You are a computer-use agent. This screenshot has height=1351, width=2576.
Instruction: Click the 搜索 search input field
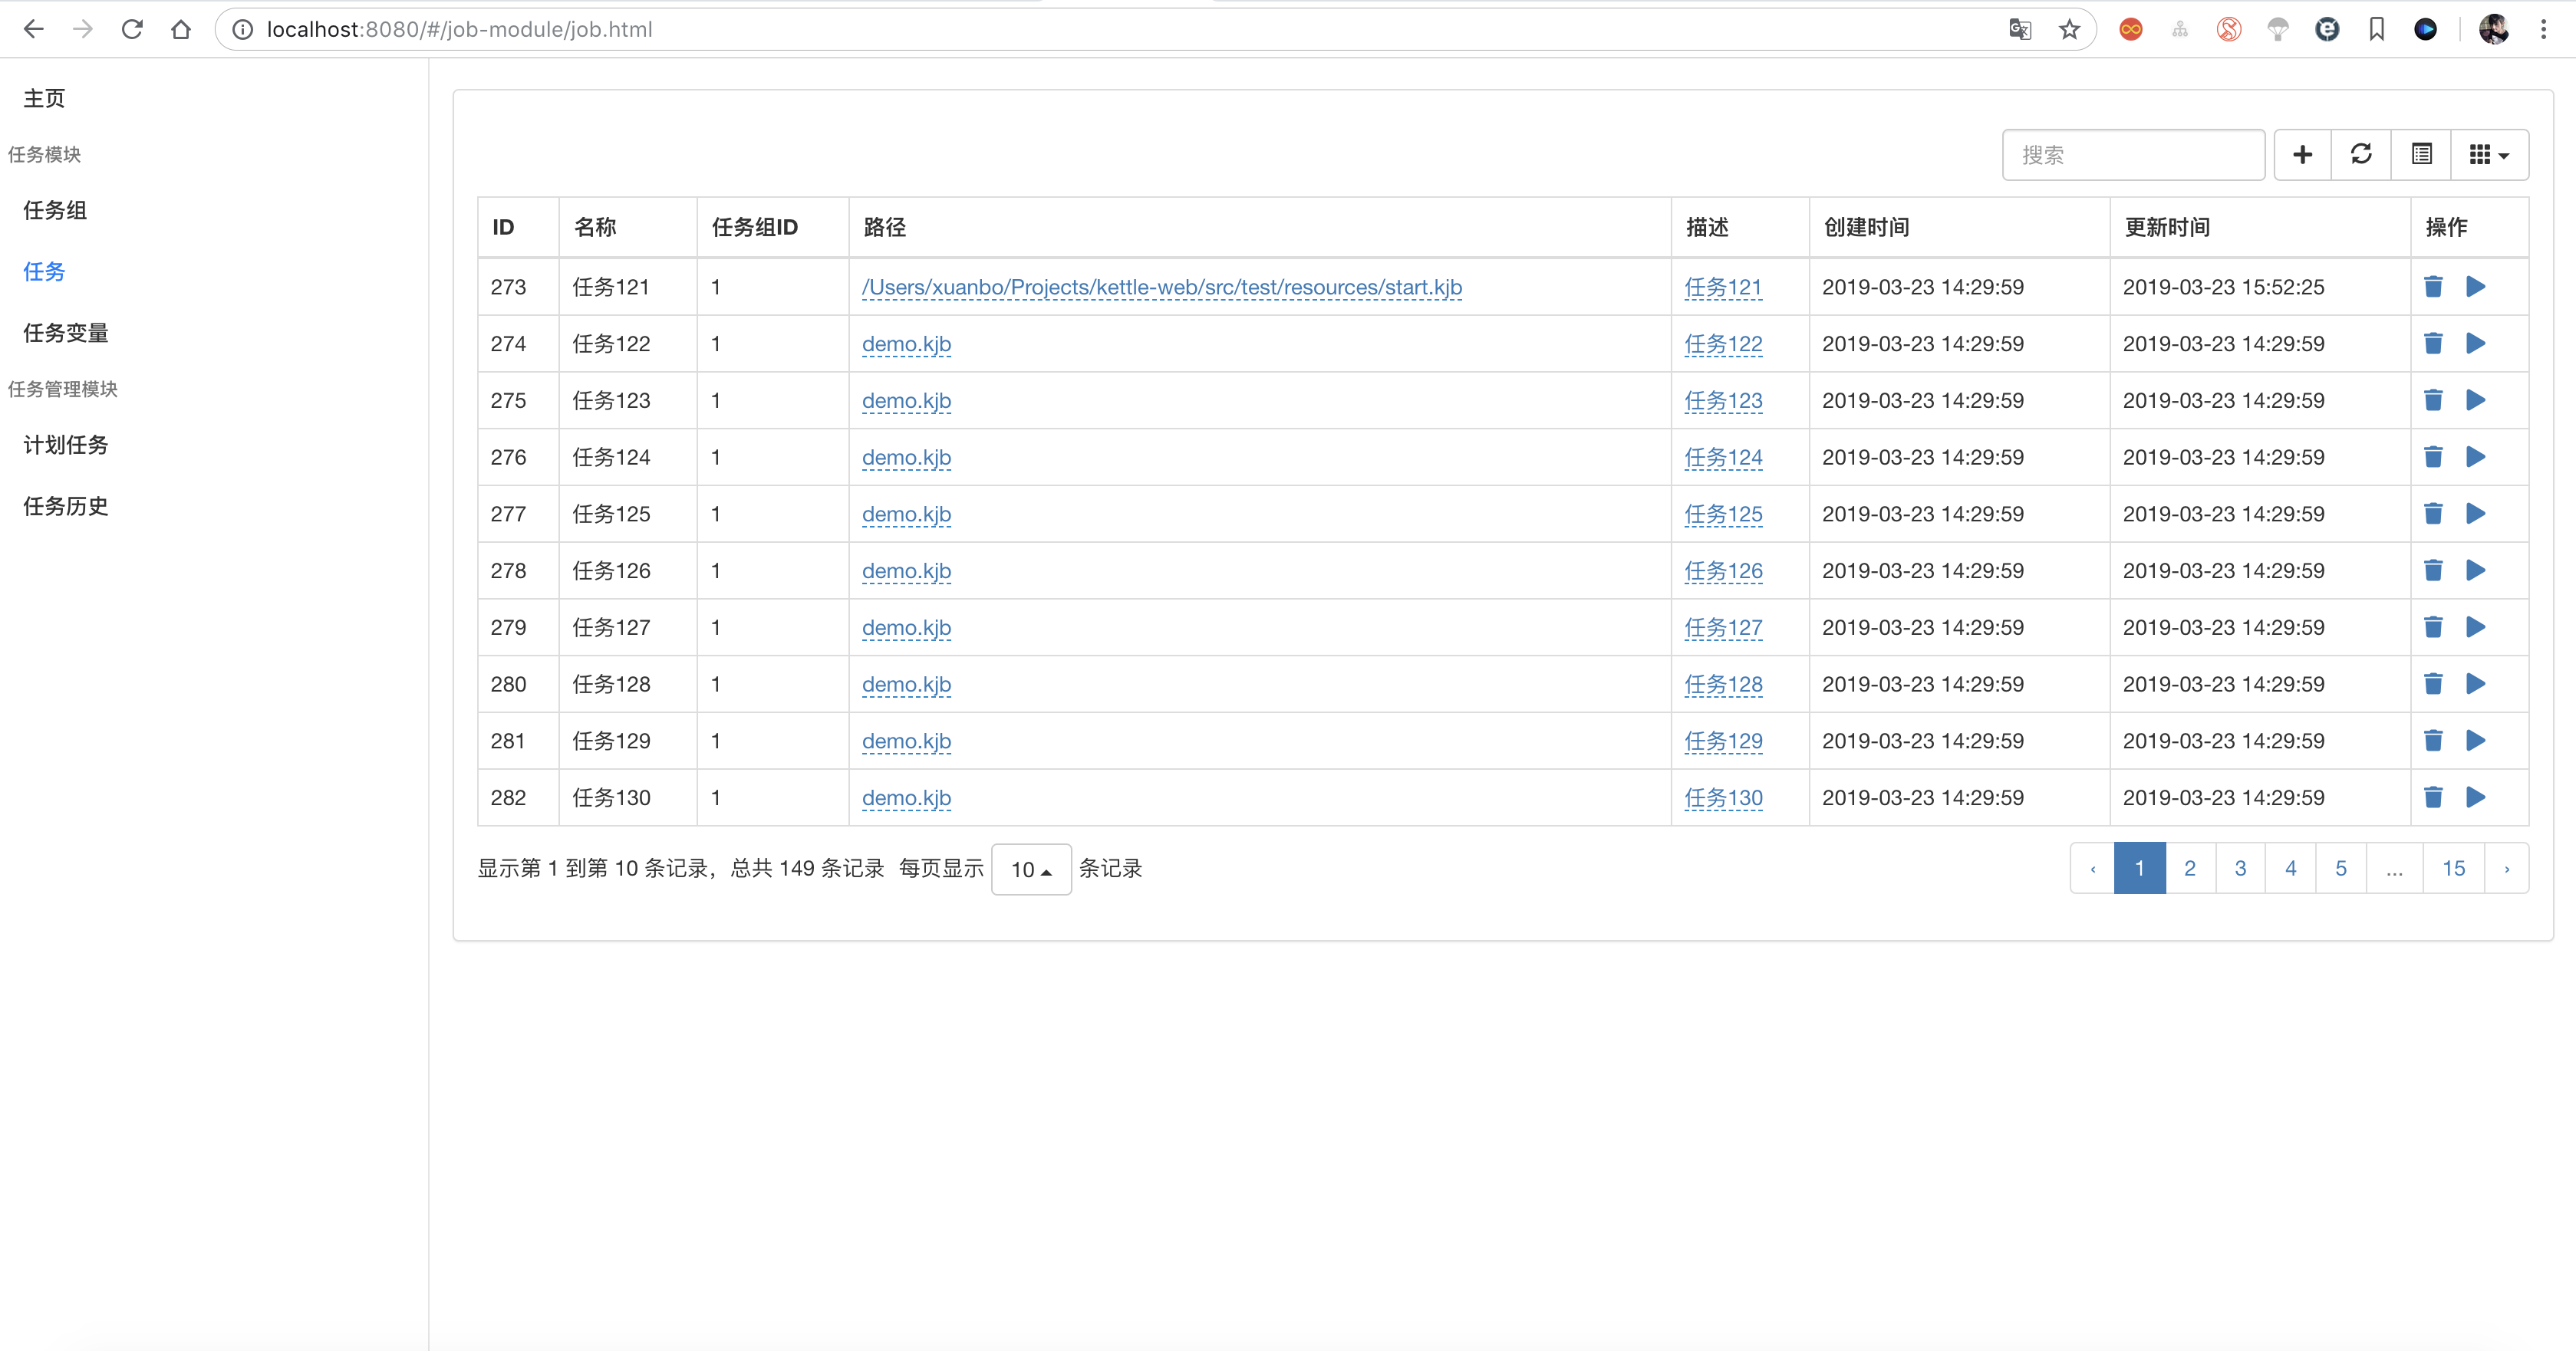pos(2133,155)
